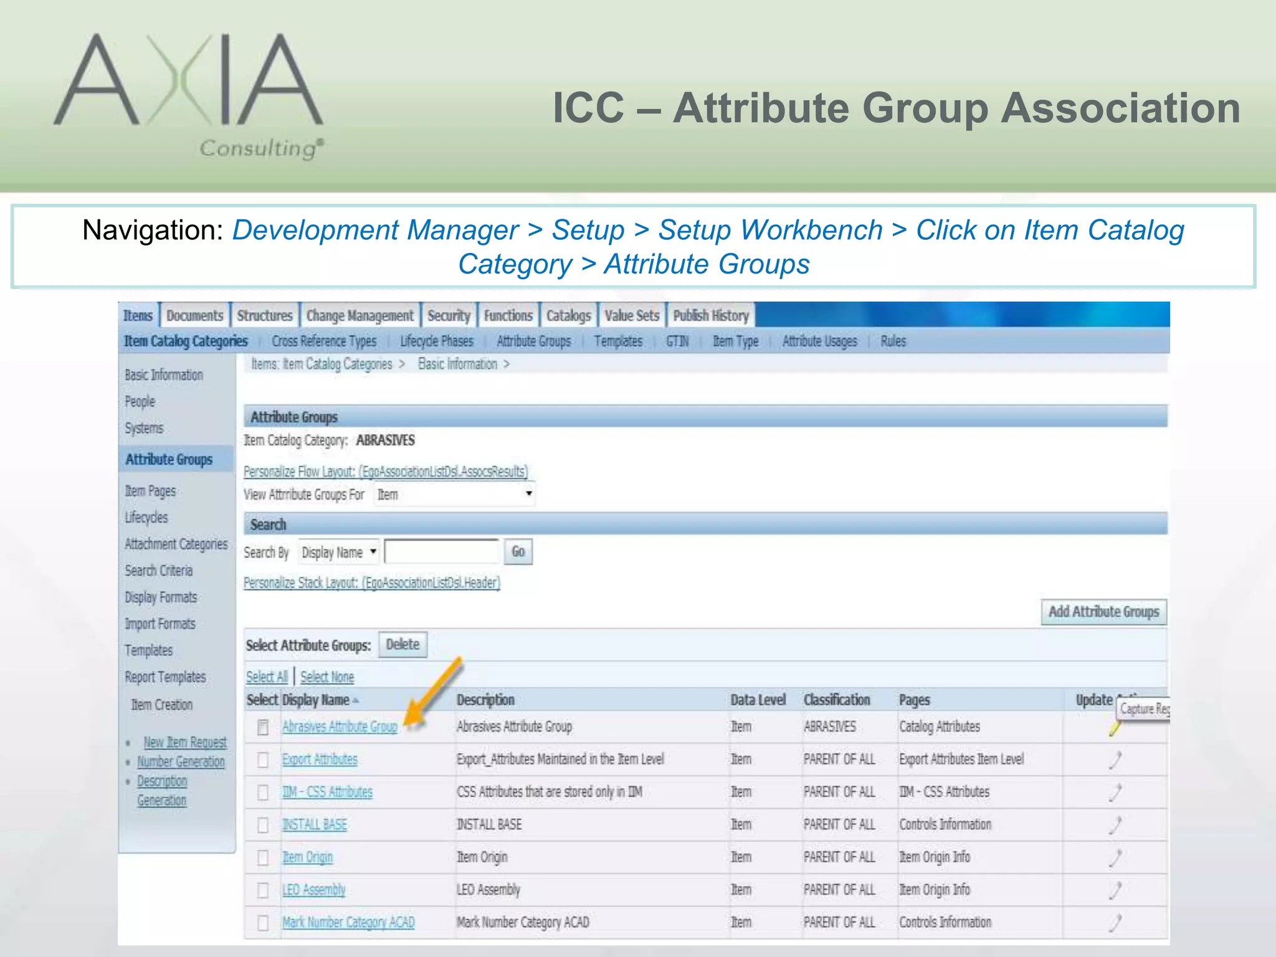Select Attribute Groups subtab in top bar
The height and width of the screenshot is (957, 1276).
point(533,341)
